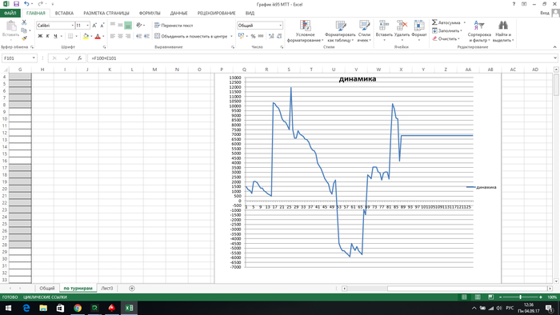This screenshot has height=315, width=560.
Task: Align cell text to the right
Action: point(128,36)
